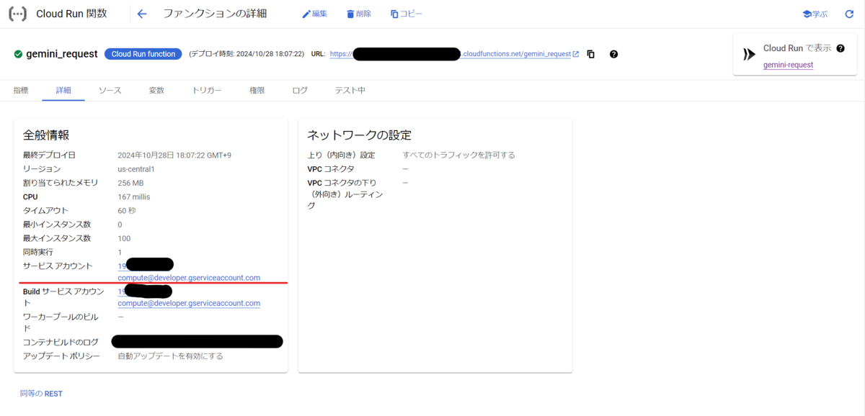Click the 最終デプロイ日 timestamp value
Screen dimensions: 865x416
tap(174, 155)
